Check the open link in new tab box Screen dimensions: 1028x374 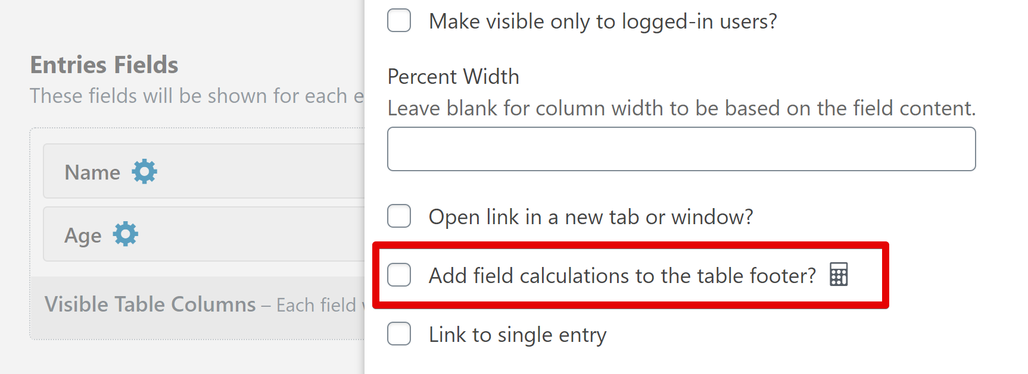pyautogui.click(x=399, y=216)
